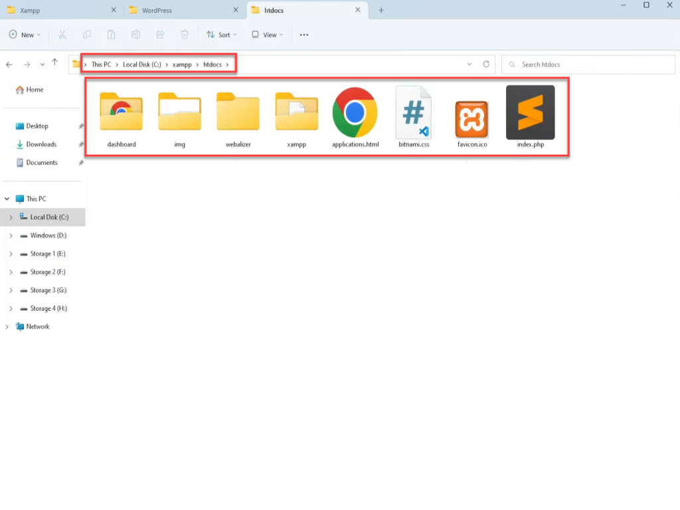
Task: Select the applications.html Chrome file
Action: point(355,118)
